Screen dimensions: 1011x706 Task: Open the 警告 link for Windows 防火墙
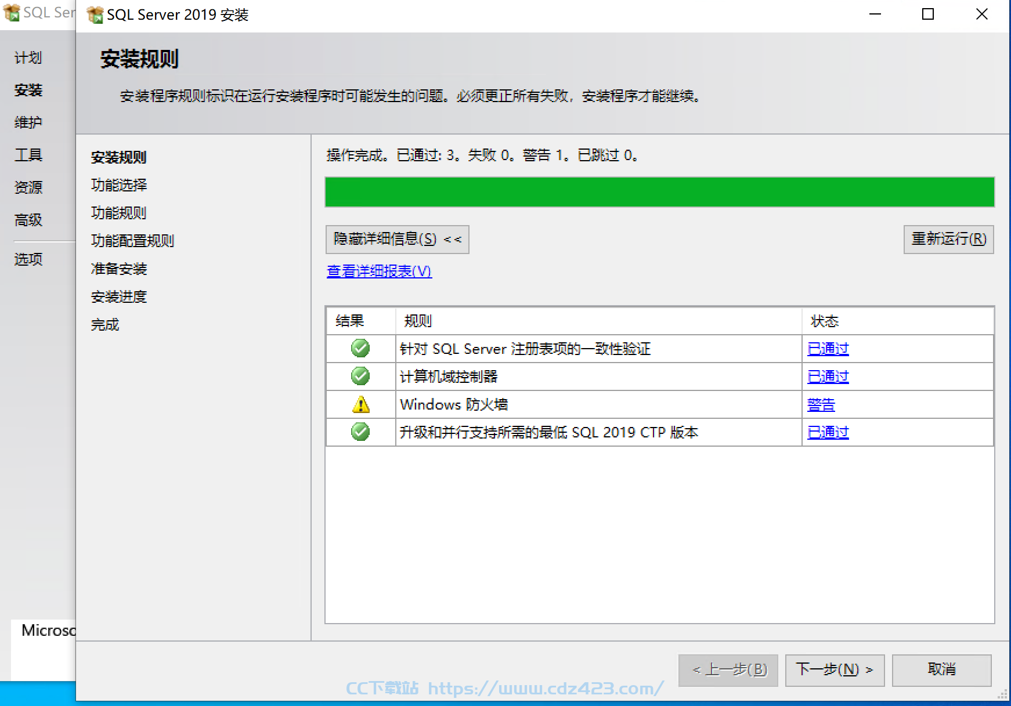pos(821,404)
